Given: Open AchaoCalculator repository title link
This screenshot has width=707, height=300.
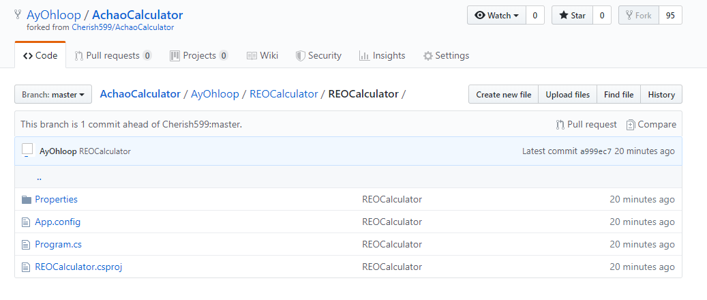Looking at the screenshot, I should click(138, 15).
